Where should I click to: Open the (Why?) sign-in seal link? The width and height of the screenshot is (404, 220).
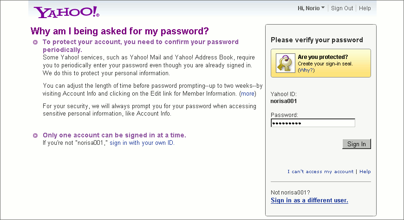(306, 71)
